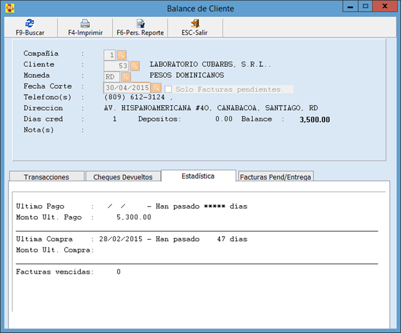The height and width of the screenshot is (333, 401).
Task: Click the Compañía number field
Action: pyautogui.click(x=110, y=54)
